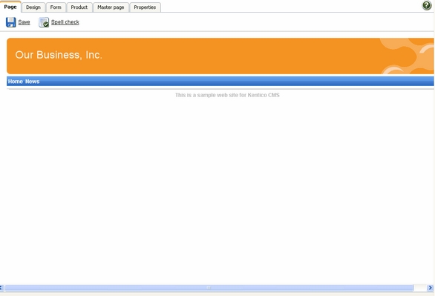Click the scrollbar's left arrow button

tap(1, 288)
